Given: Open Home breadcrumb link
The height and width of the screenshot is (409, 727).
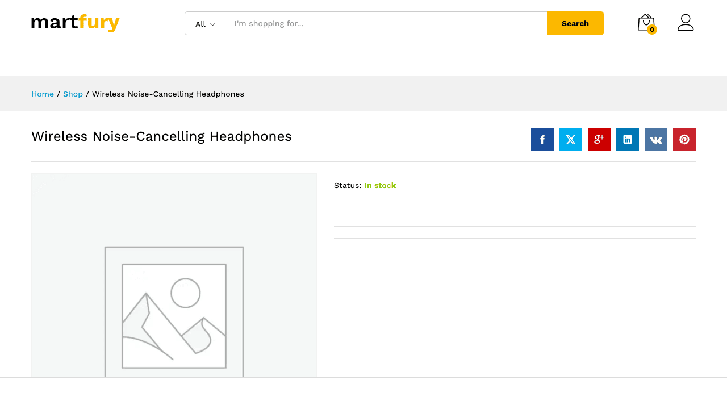Looking at the screenshot, I should [x=43, y=94].
